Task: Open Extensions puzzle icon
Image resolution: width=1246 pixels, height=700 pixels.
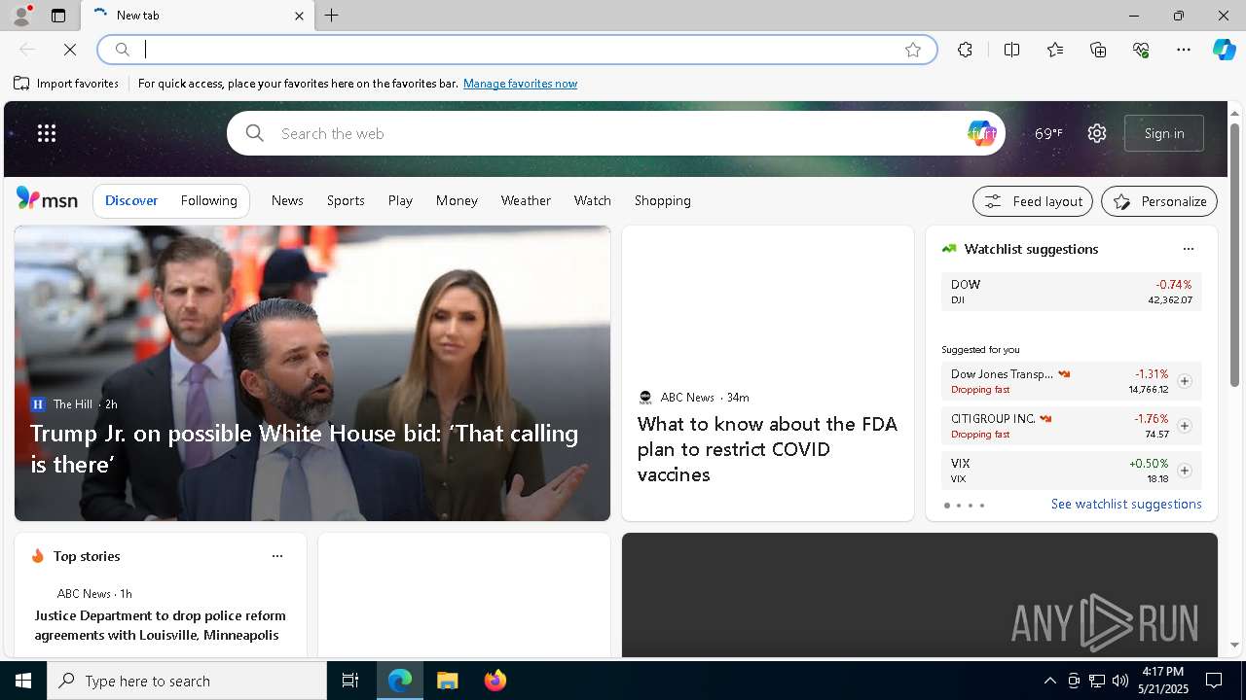Action: [965, 50]
